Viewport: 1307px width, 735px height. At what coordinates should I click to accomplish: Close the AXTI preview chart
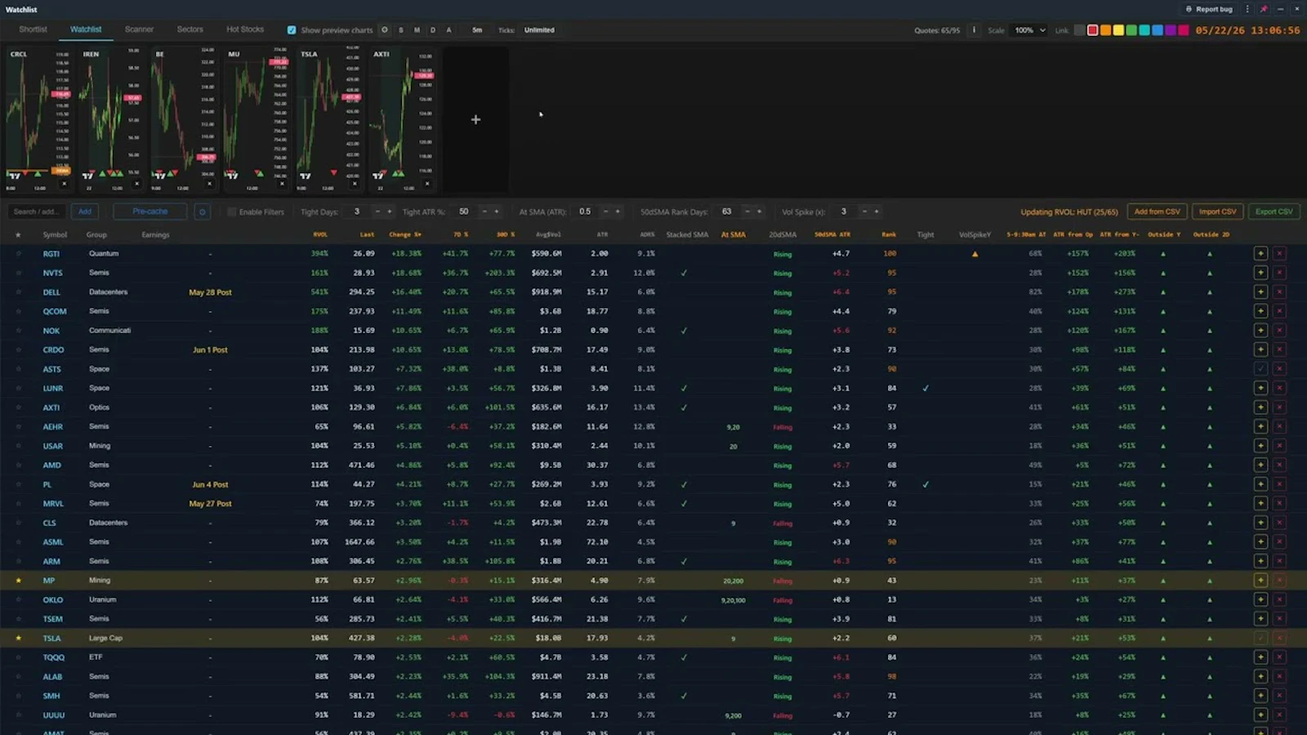[428, 184]
